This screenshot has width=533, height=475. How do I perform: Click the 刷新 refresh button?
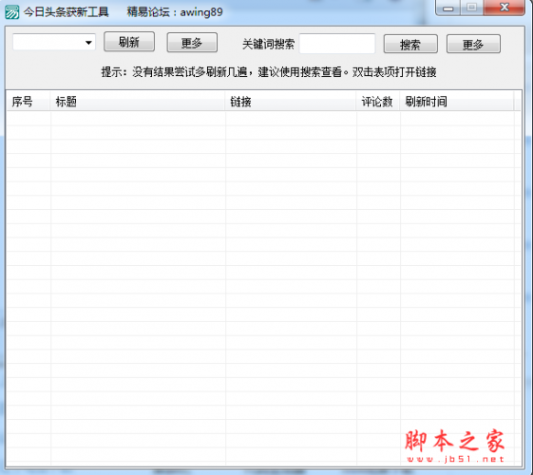pyautogui.click(x=129, y=42)
